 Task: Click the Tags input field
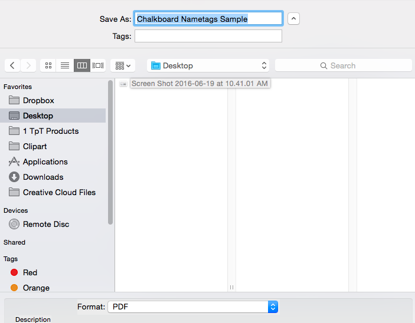[x=208, y=36]
